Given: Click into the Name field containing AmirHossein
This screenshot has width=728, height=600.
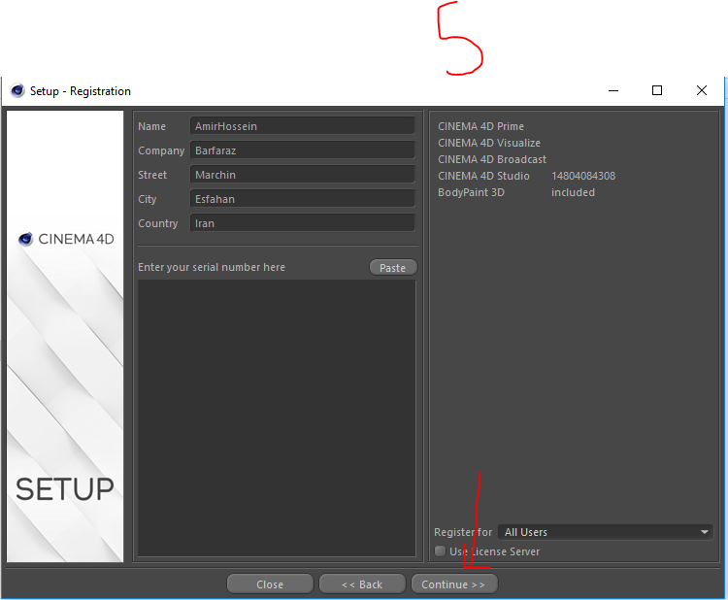Looking at the screenshot, I should tap(302, 126).
